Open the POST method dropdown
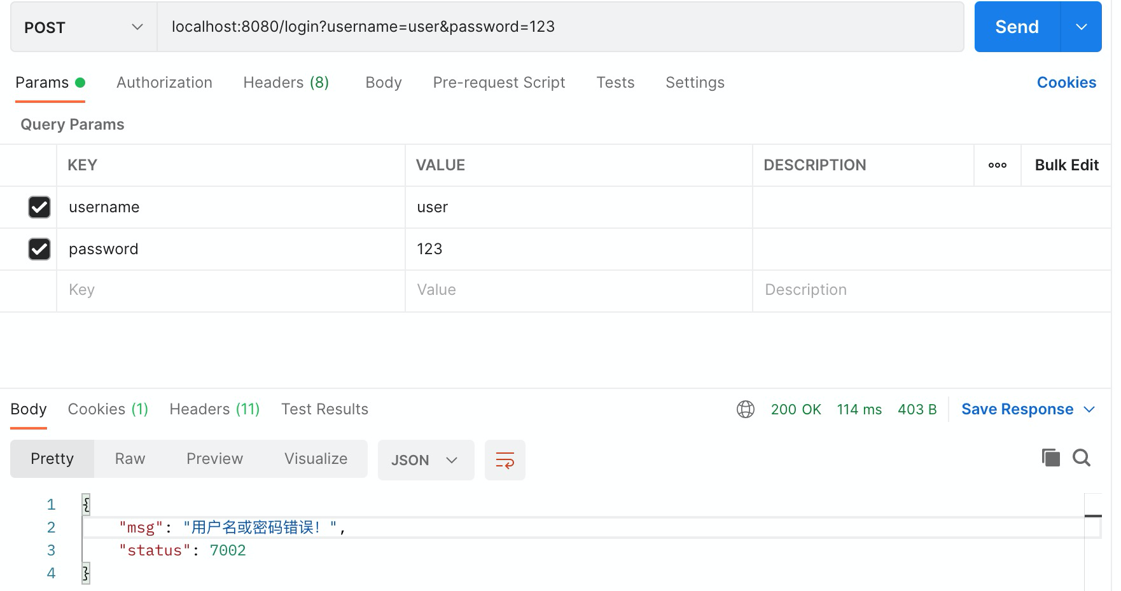Image resolution: width=1121 pixels, height=591 pixels. coord(83,27)
